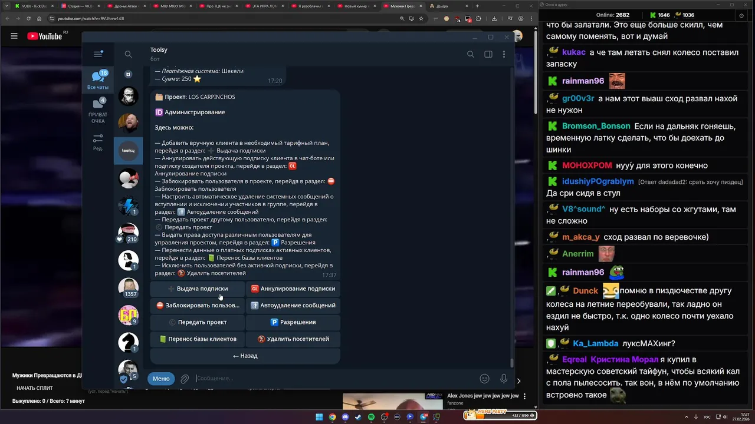Click 'Разрешения' bot button
This screenshot has height=424, width=755.
[293, 322]
